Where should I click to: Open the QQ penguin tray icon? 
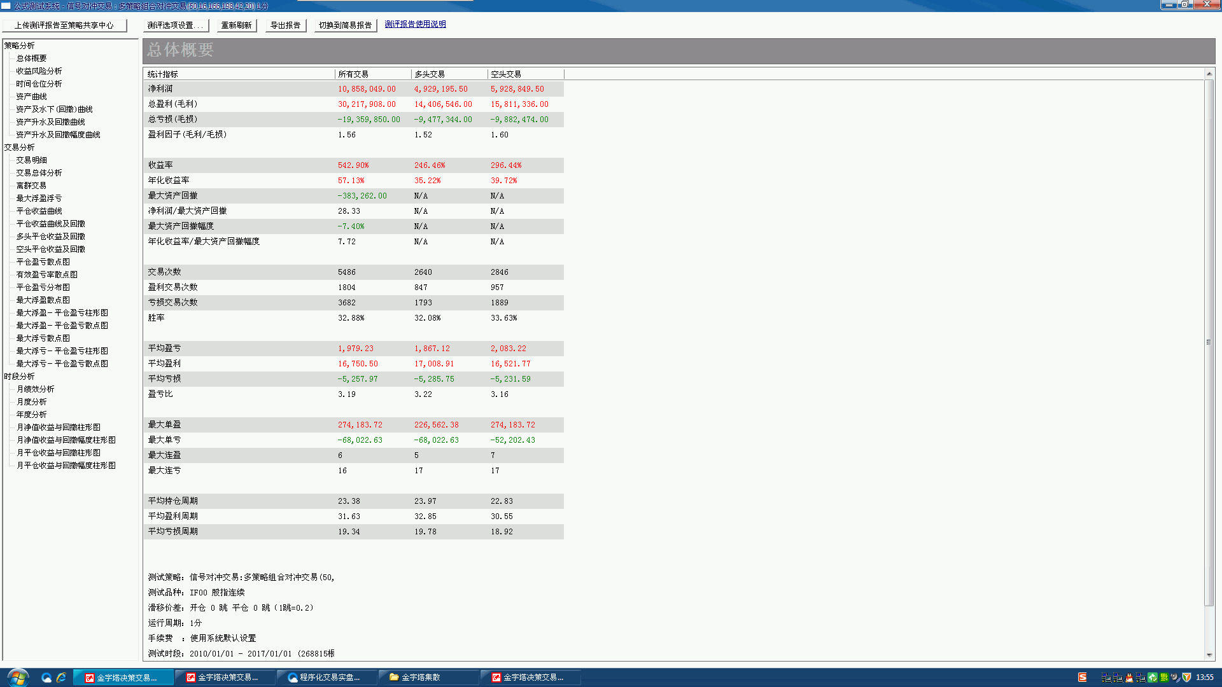[x=1129, y=677]
